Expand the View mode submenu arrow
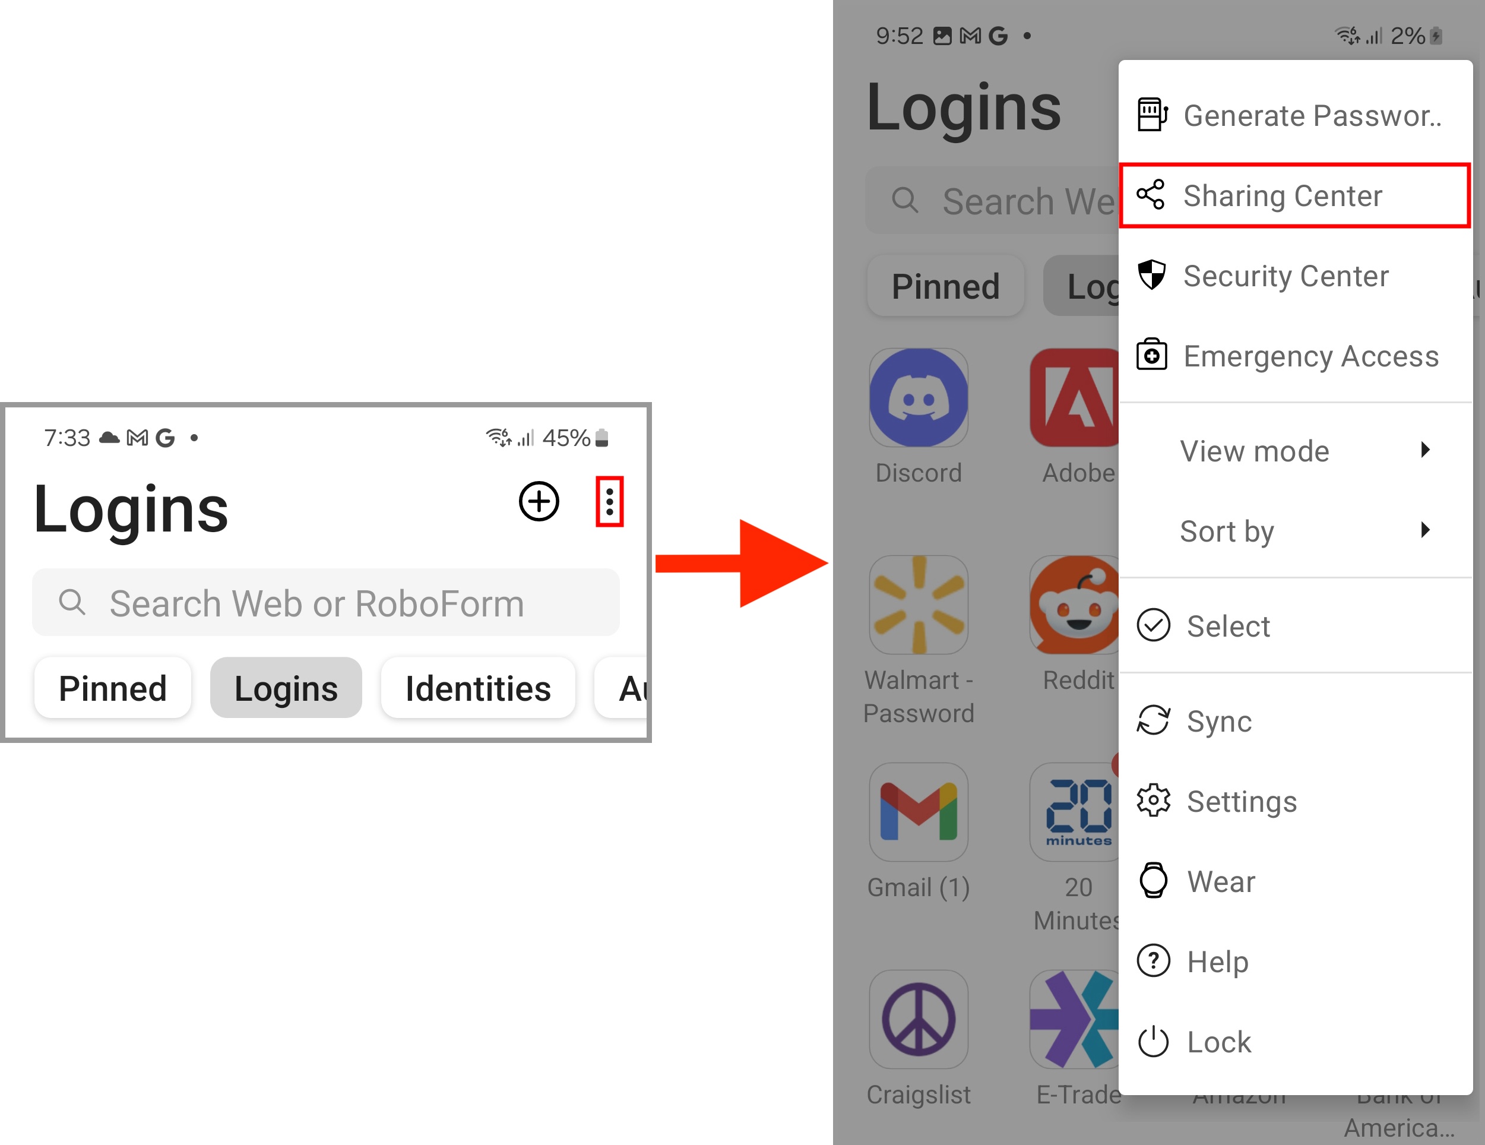 click(x=1425, y=450)
